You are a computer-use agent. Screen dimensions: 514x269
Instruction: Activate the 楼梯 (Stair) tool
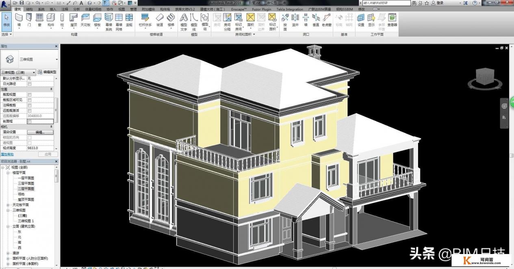coord(171,20)
